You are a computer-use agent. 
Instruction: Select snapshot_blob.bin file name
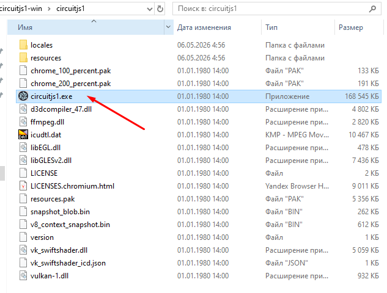60,212
